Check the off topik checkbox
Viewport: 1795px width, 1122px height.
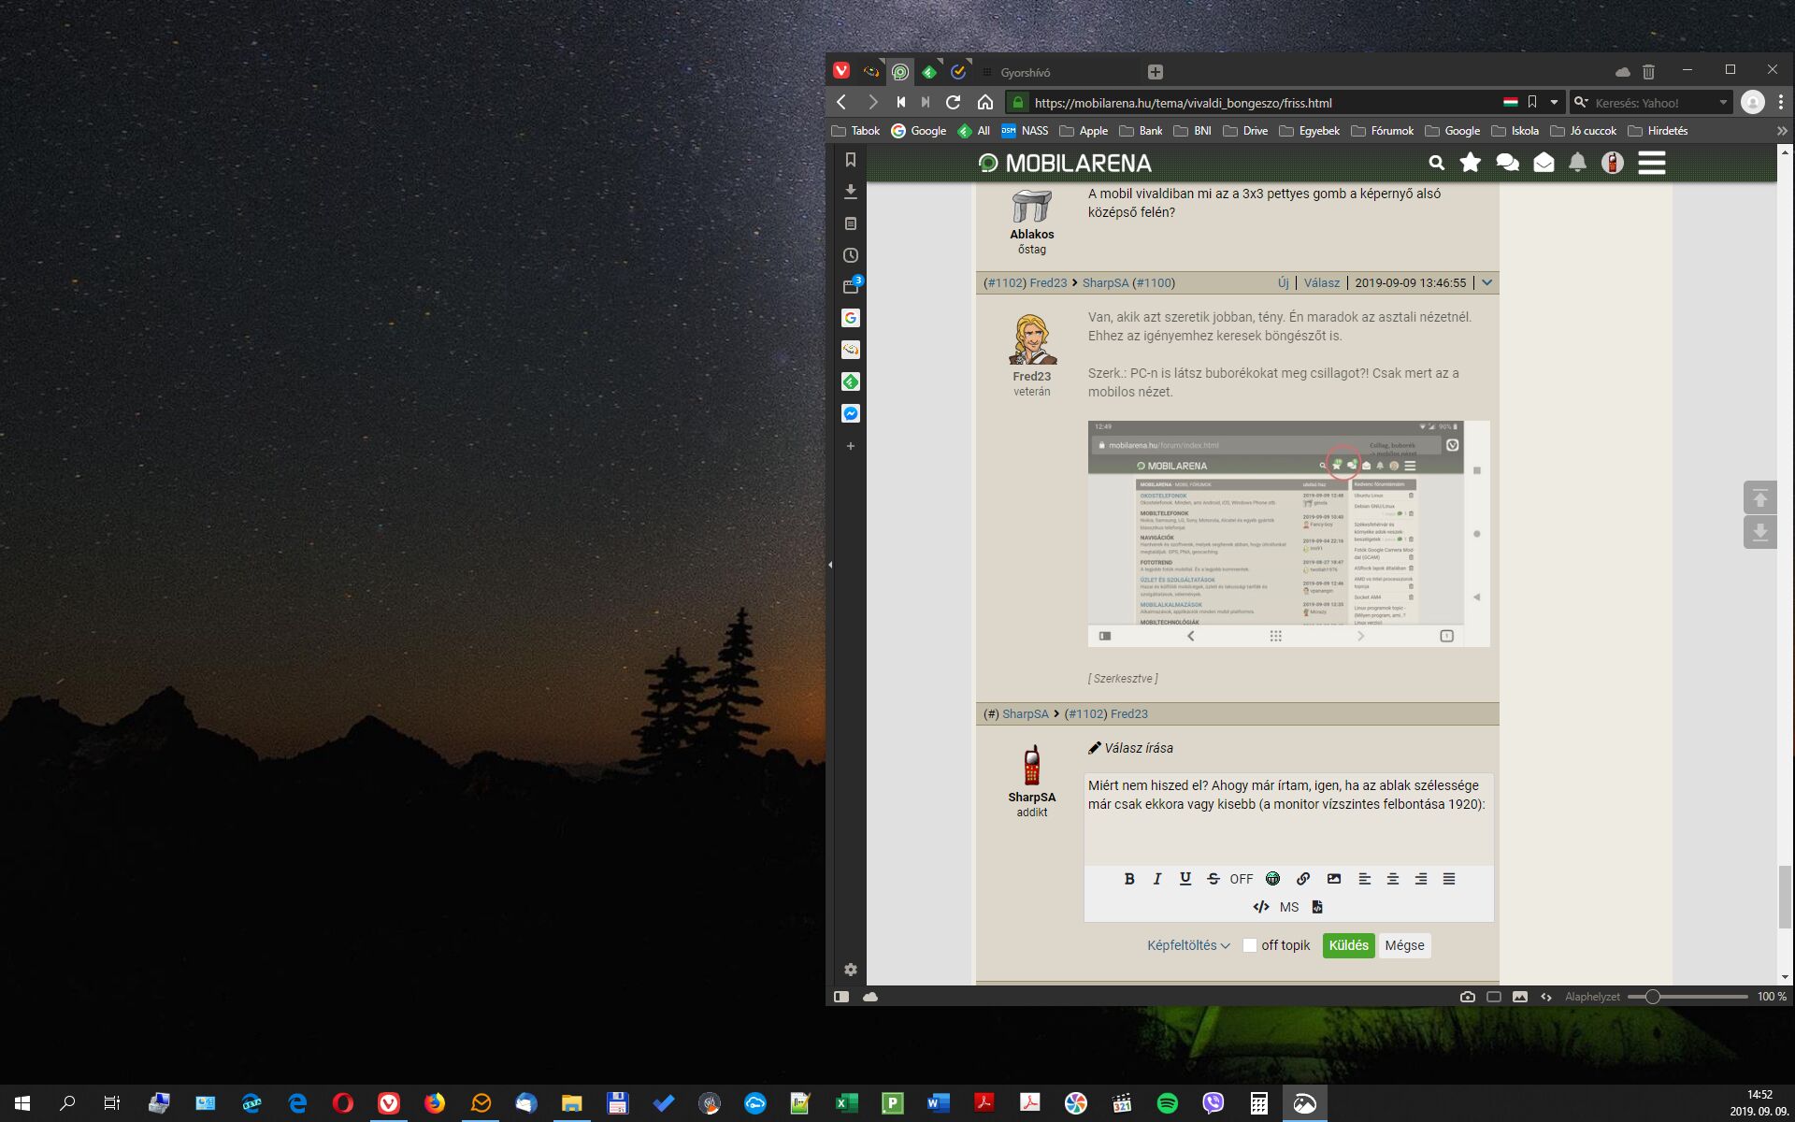coord(1250,945)
